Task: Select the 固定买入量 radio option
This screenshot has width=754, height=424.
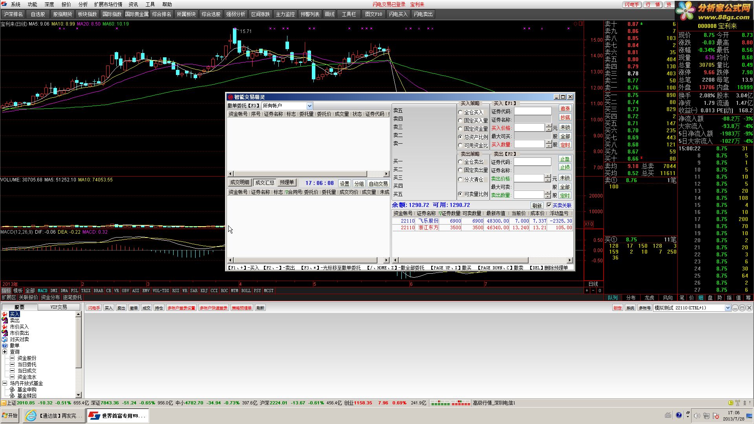Action: 460,121
